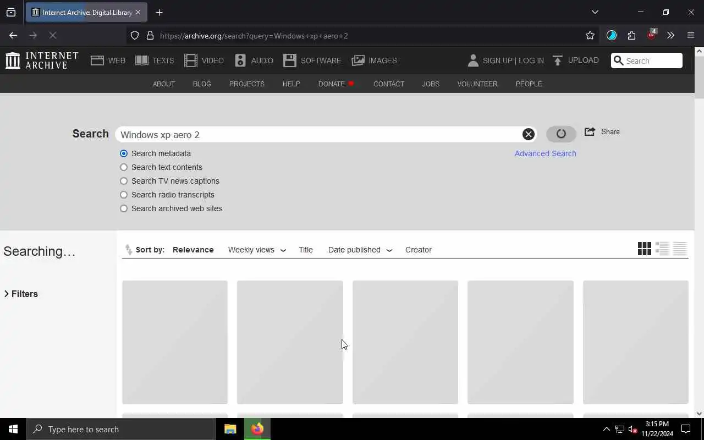Screen dimensions: 704x440
Task: Open the Images section icon
Action: click(358, 61)
